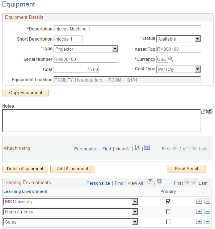Run spell check on Notes
The image size is (215, 229).
click(210, 112)
